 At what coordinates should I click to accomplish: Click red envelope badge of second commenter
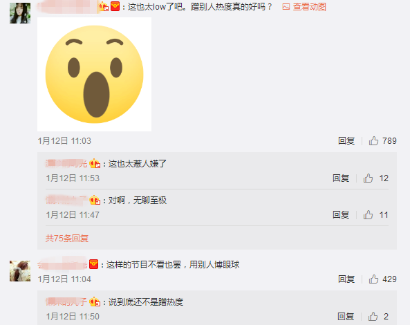93,264
